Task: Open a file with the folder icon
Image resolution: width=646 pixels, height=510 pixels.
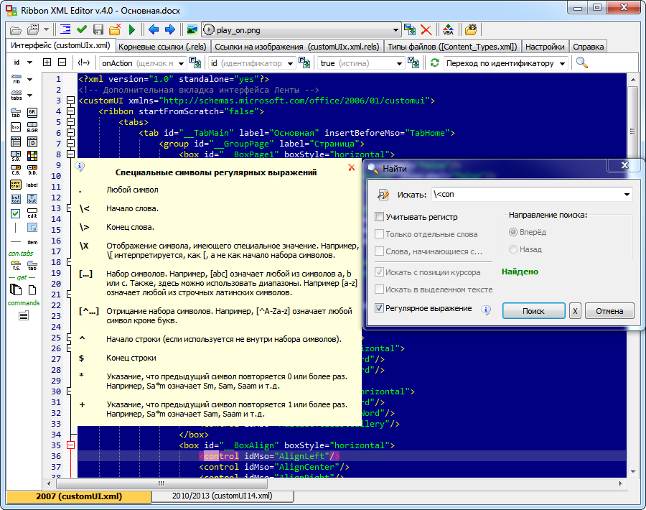Action: coord(15,30)
